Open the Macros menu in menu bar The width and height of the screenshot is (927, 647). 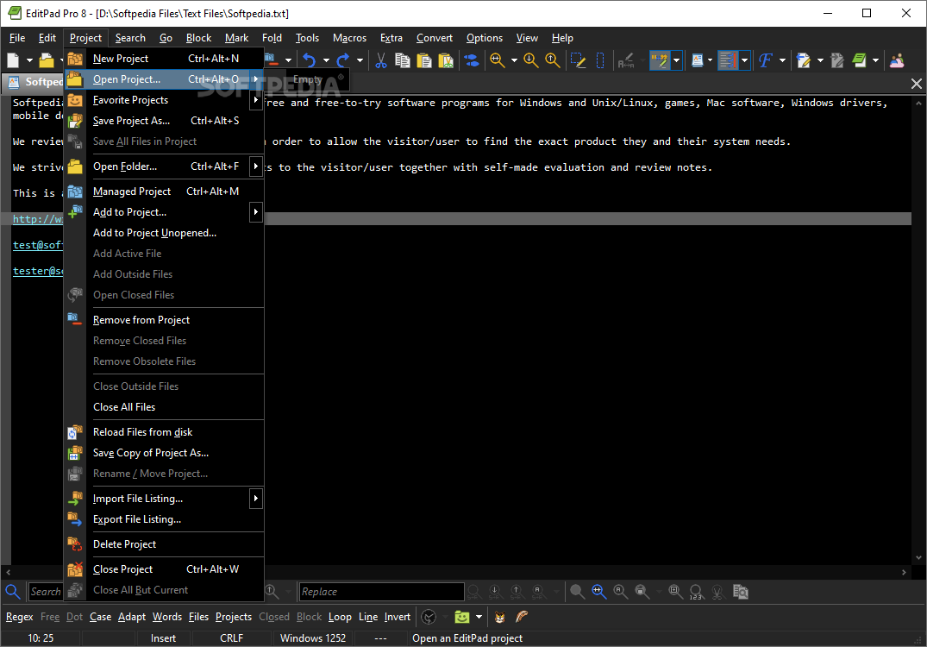[x=349, y=38]
